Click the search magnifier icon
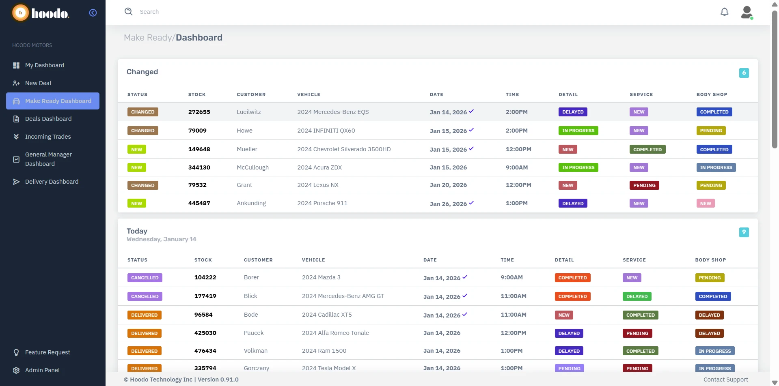The height and width of the screenshot is (386, 779). 128,12
